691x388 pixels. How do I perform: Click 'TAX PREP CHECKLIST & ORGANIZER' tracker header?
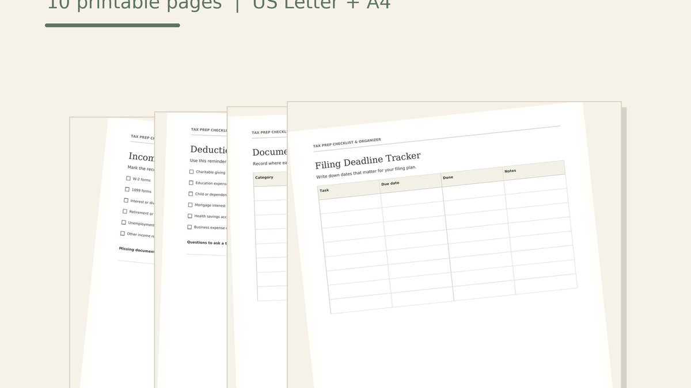pos(347,143)
